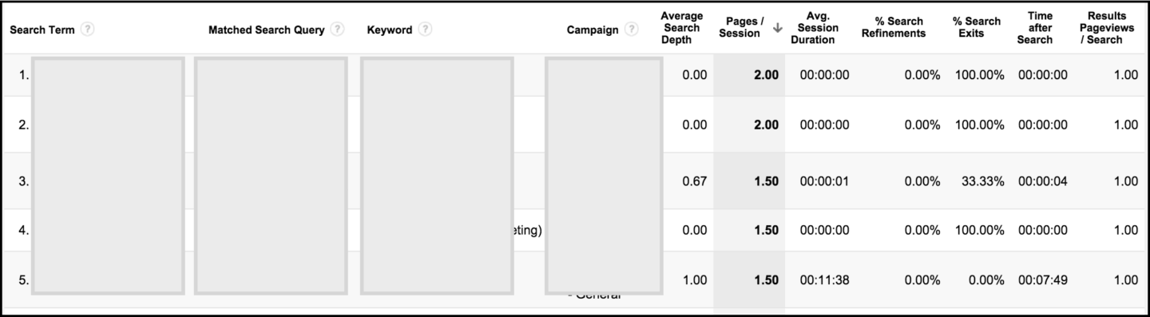Click row 5 time after search 00:07:49

coord(1042,280)
